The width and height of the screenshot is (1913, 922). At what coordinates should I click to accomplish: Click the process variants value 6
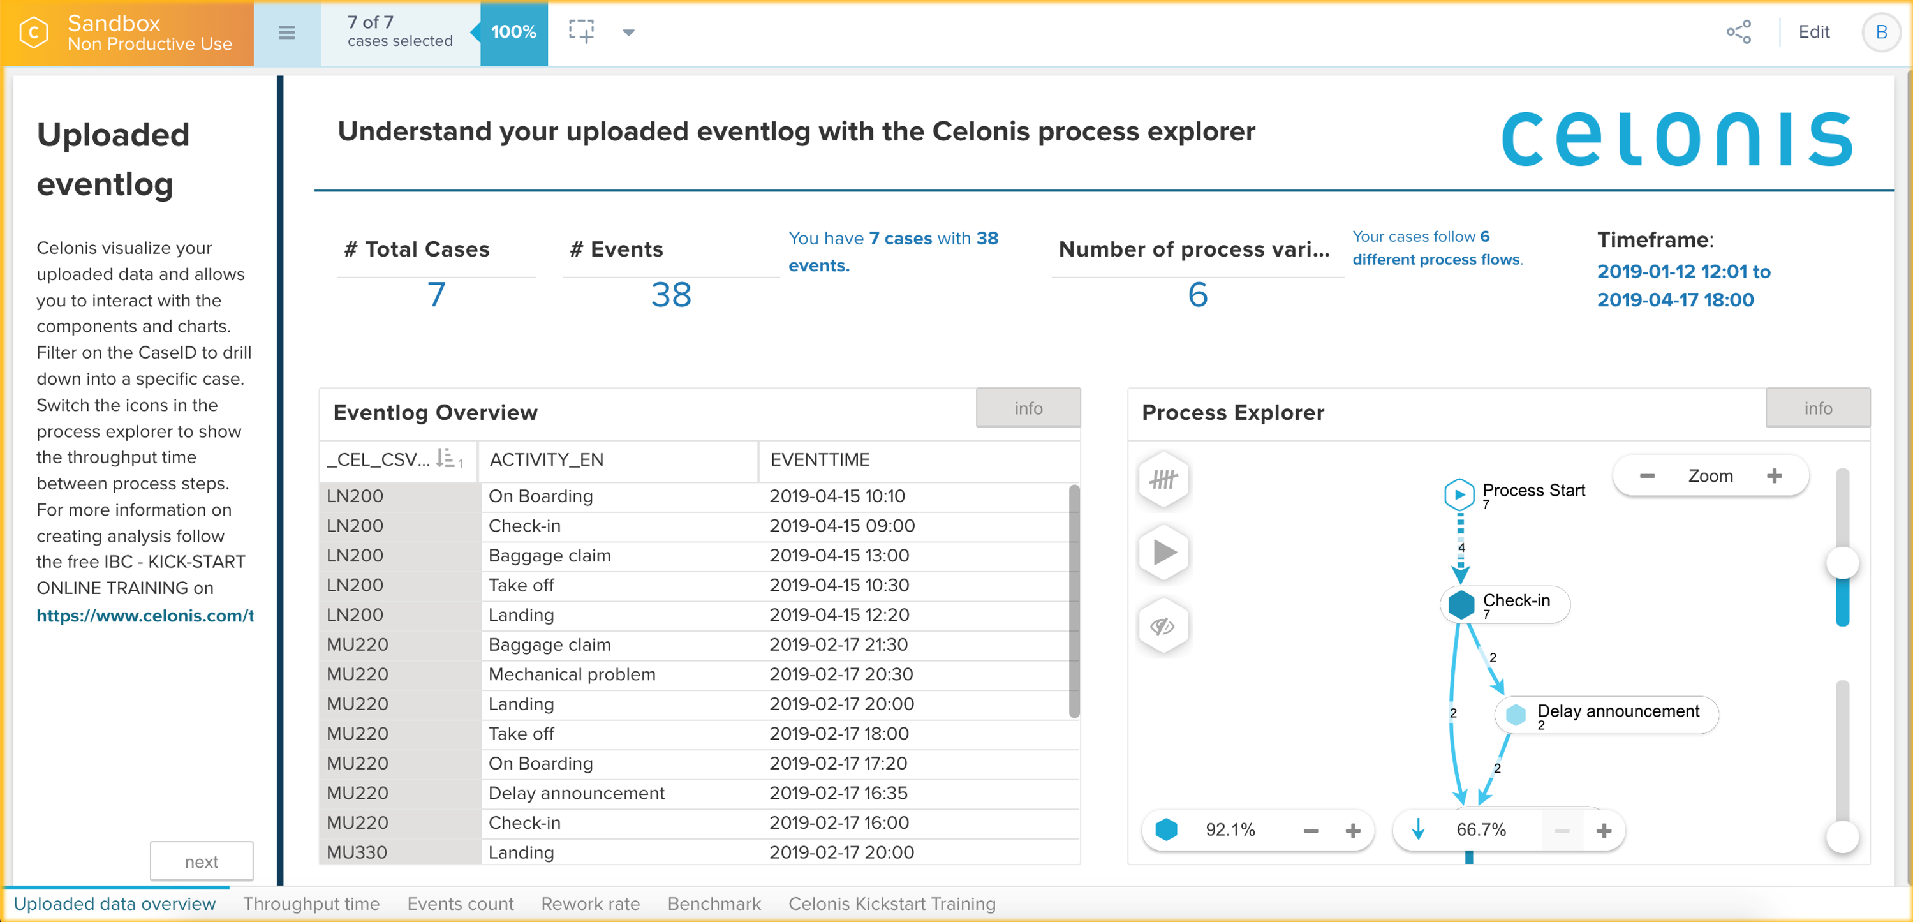pyautogui.click(x=1197, y=295)
